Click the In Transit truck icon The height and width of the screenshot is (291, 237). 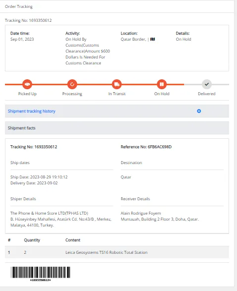tap(117, 84)
